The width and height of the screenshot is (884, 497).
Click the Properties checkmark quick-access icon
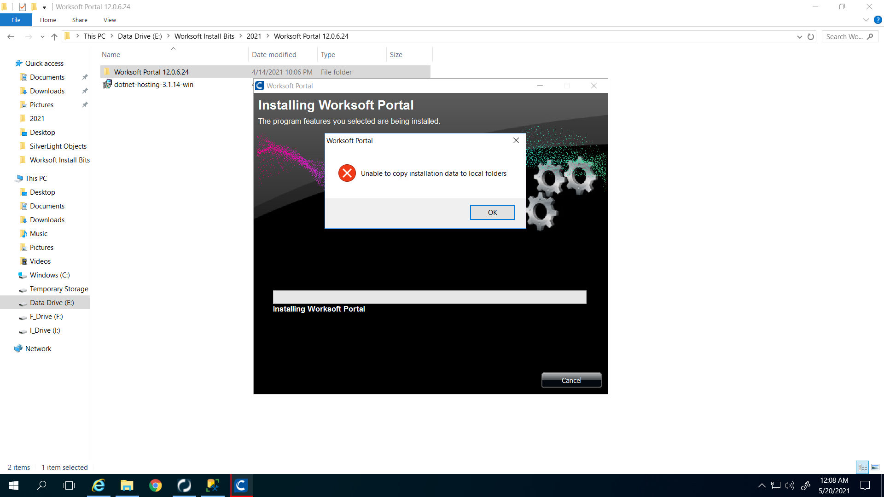pos(22,7)
